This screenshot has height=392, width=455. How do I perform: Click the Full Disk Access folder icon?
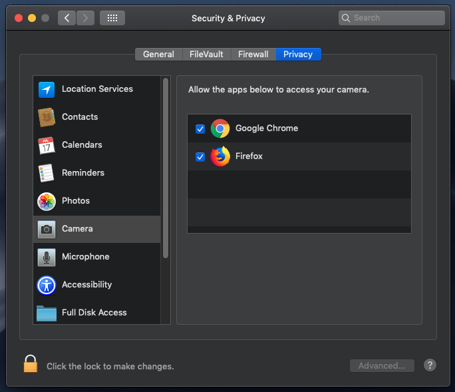point(47,313)
